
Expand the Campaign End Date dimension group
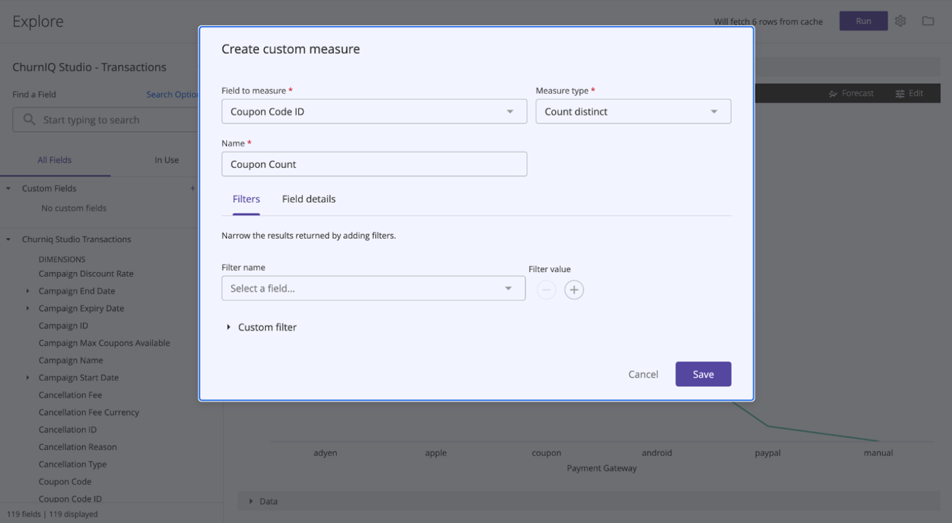28,291
